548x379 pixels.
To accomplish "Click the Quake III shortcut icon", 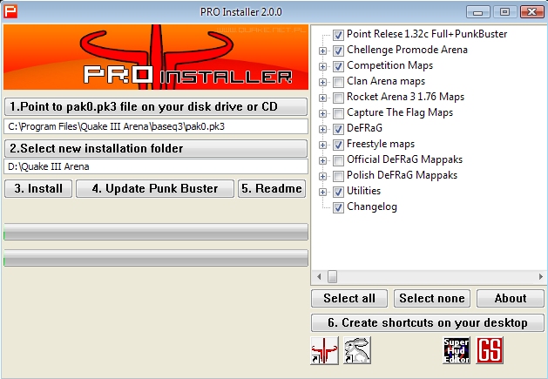I will pyautogui.click(x=324, y=350).
